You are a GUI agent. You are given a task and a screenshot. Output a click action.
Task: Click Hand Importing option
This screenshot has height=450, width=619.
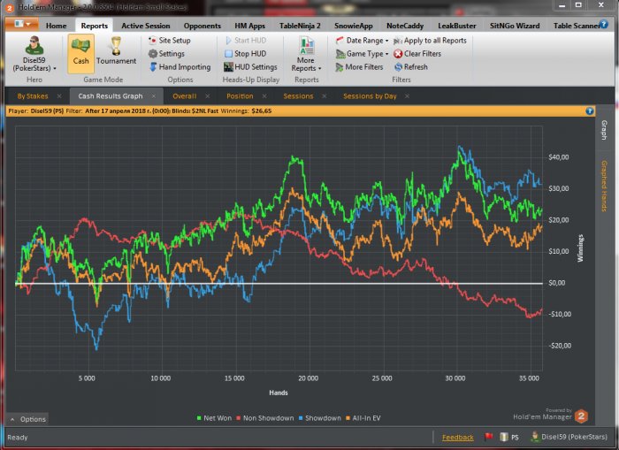pos(184,67)
